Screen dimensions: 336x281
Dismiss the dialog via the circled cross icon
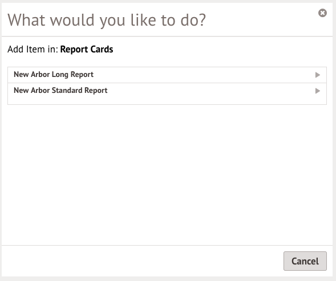pyautogui.click(x=322, y=13)
